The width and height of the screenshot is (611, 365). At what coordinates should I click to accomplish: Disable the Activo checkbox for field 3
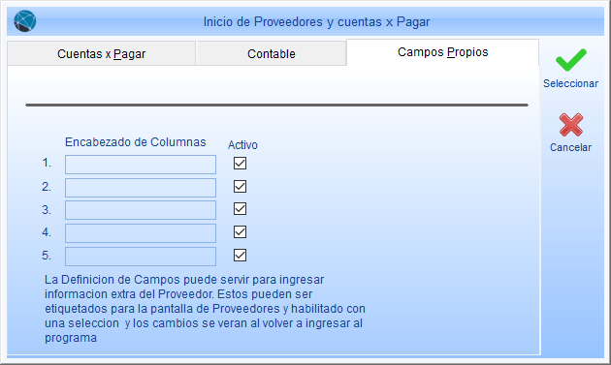(241, 209)
